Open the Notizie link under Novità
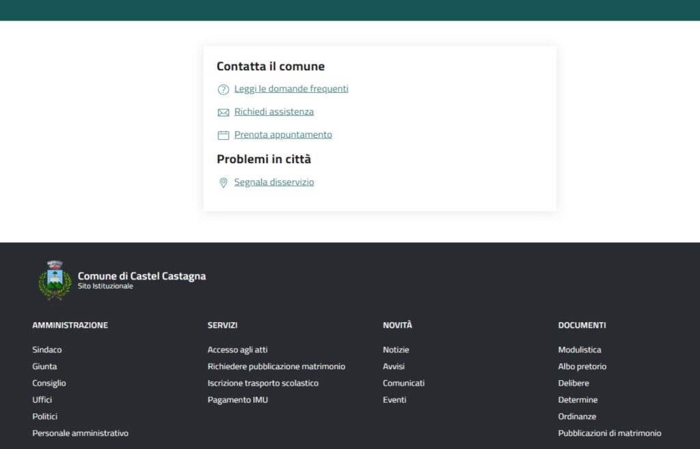 click(396, 349)
